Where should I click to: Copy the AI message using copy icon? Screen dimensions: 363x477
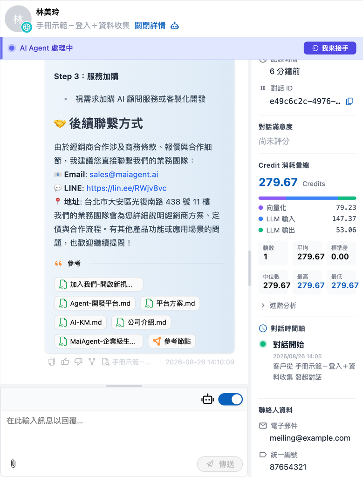tap(52, 361)
